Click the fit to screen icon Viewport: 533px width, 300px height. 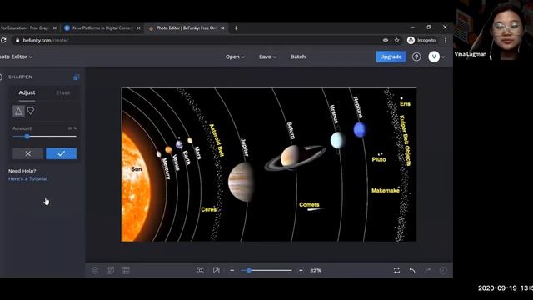click(x=201, y=270)
